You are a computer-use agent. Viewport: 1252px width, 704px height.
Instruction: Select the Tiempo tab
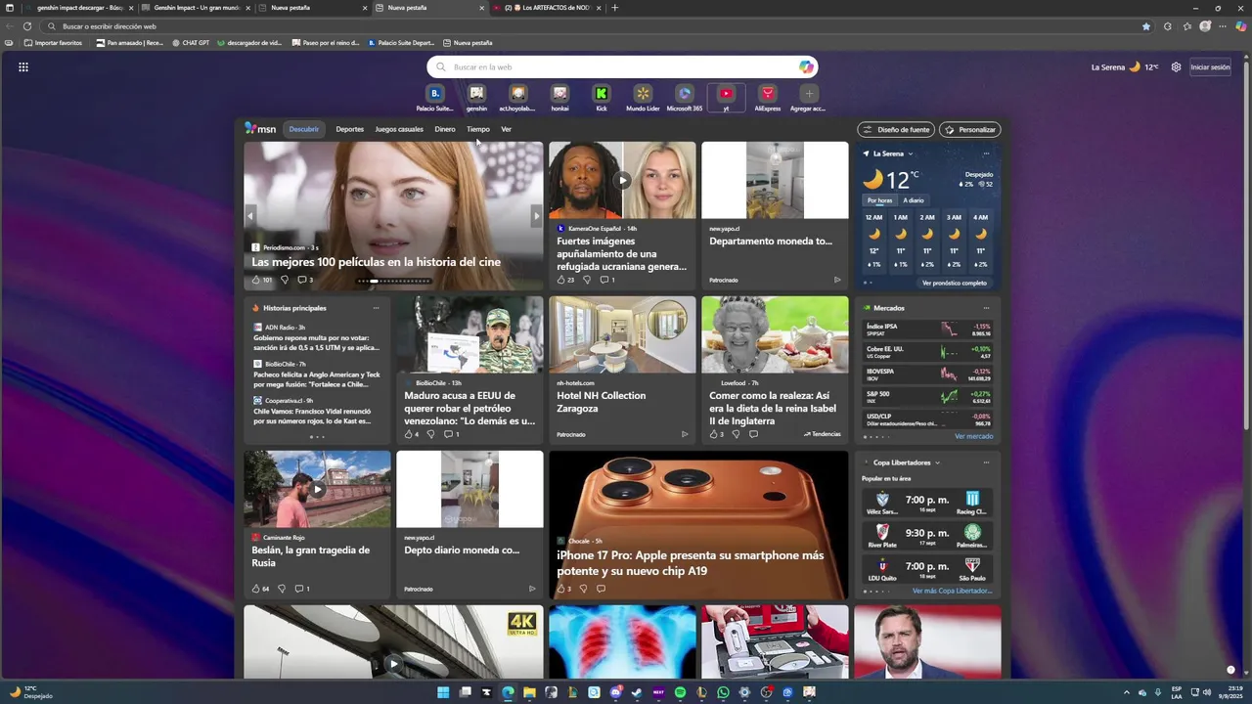coord(478,129)
